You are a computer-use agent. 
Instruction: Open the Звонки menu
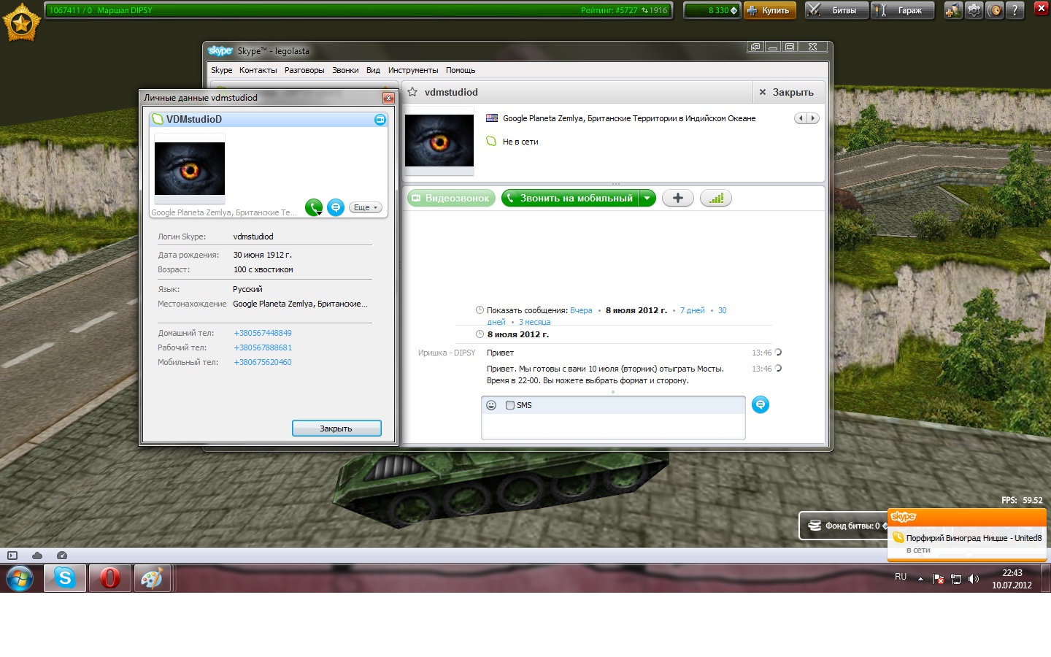click(345, 70)
